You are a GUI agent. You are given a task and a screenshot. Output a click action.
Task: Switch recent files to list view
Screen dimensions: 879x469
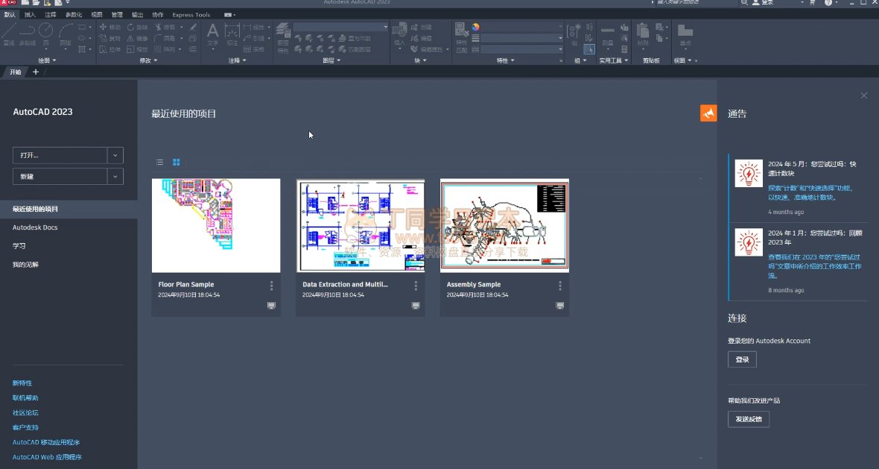point(159,162)
